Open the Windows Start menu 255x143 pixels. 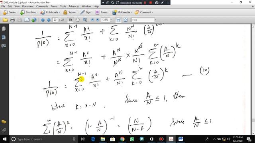(5, 139)
